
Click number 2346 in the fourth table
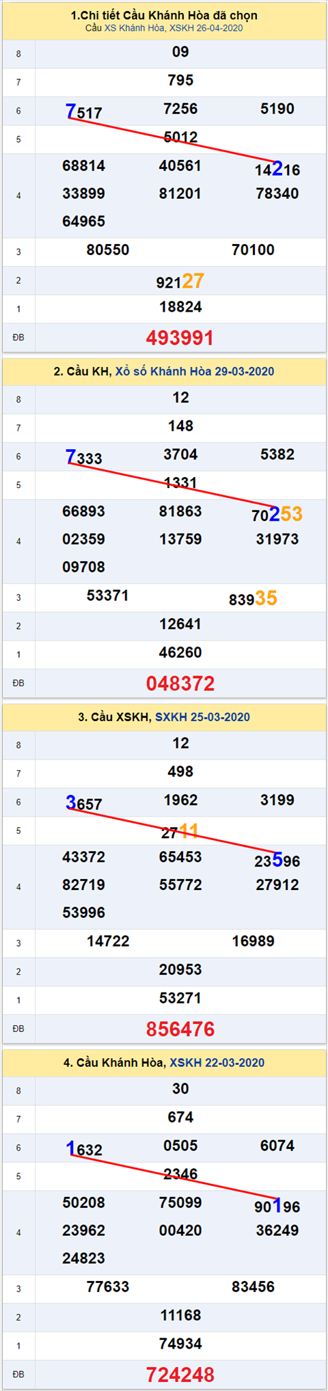(x=180, y=1174)
